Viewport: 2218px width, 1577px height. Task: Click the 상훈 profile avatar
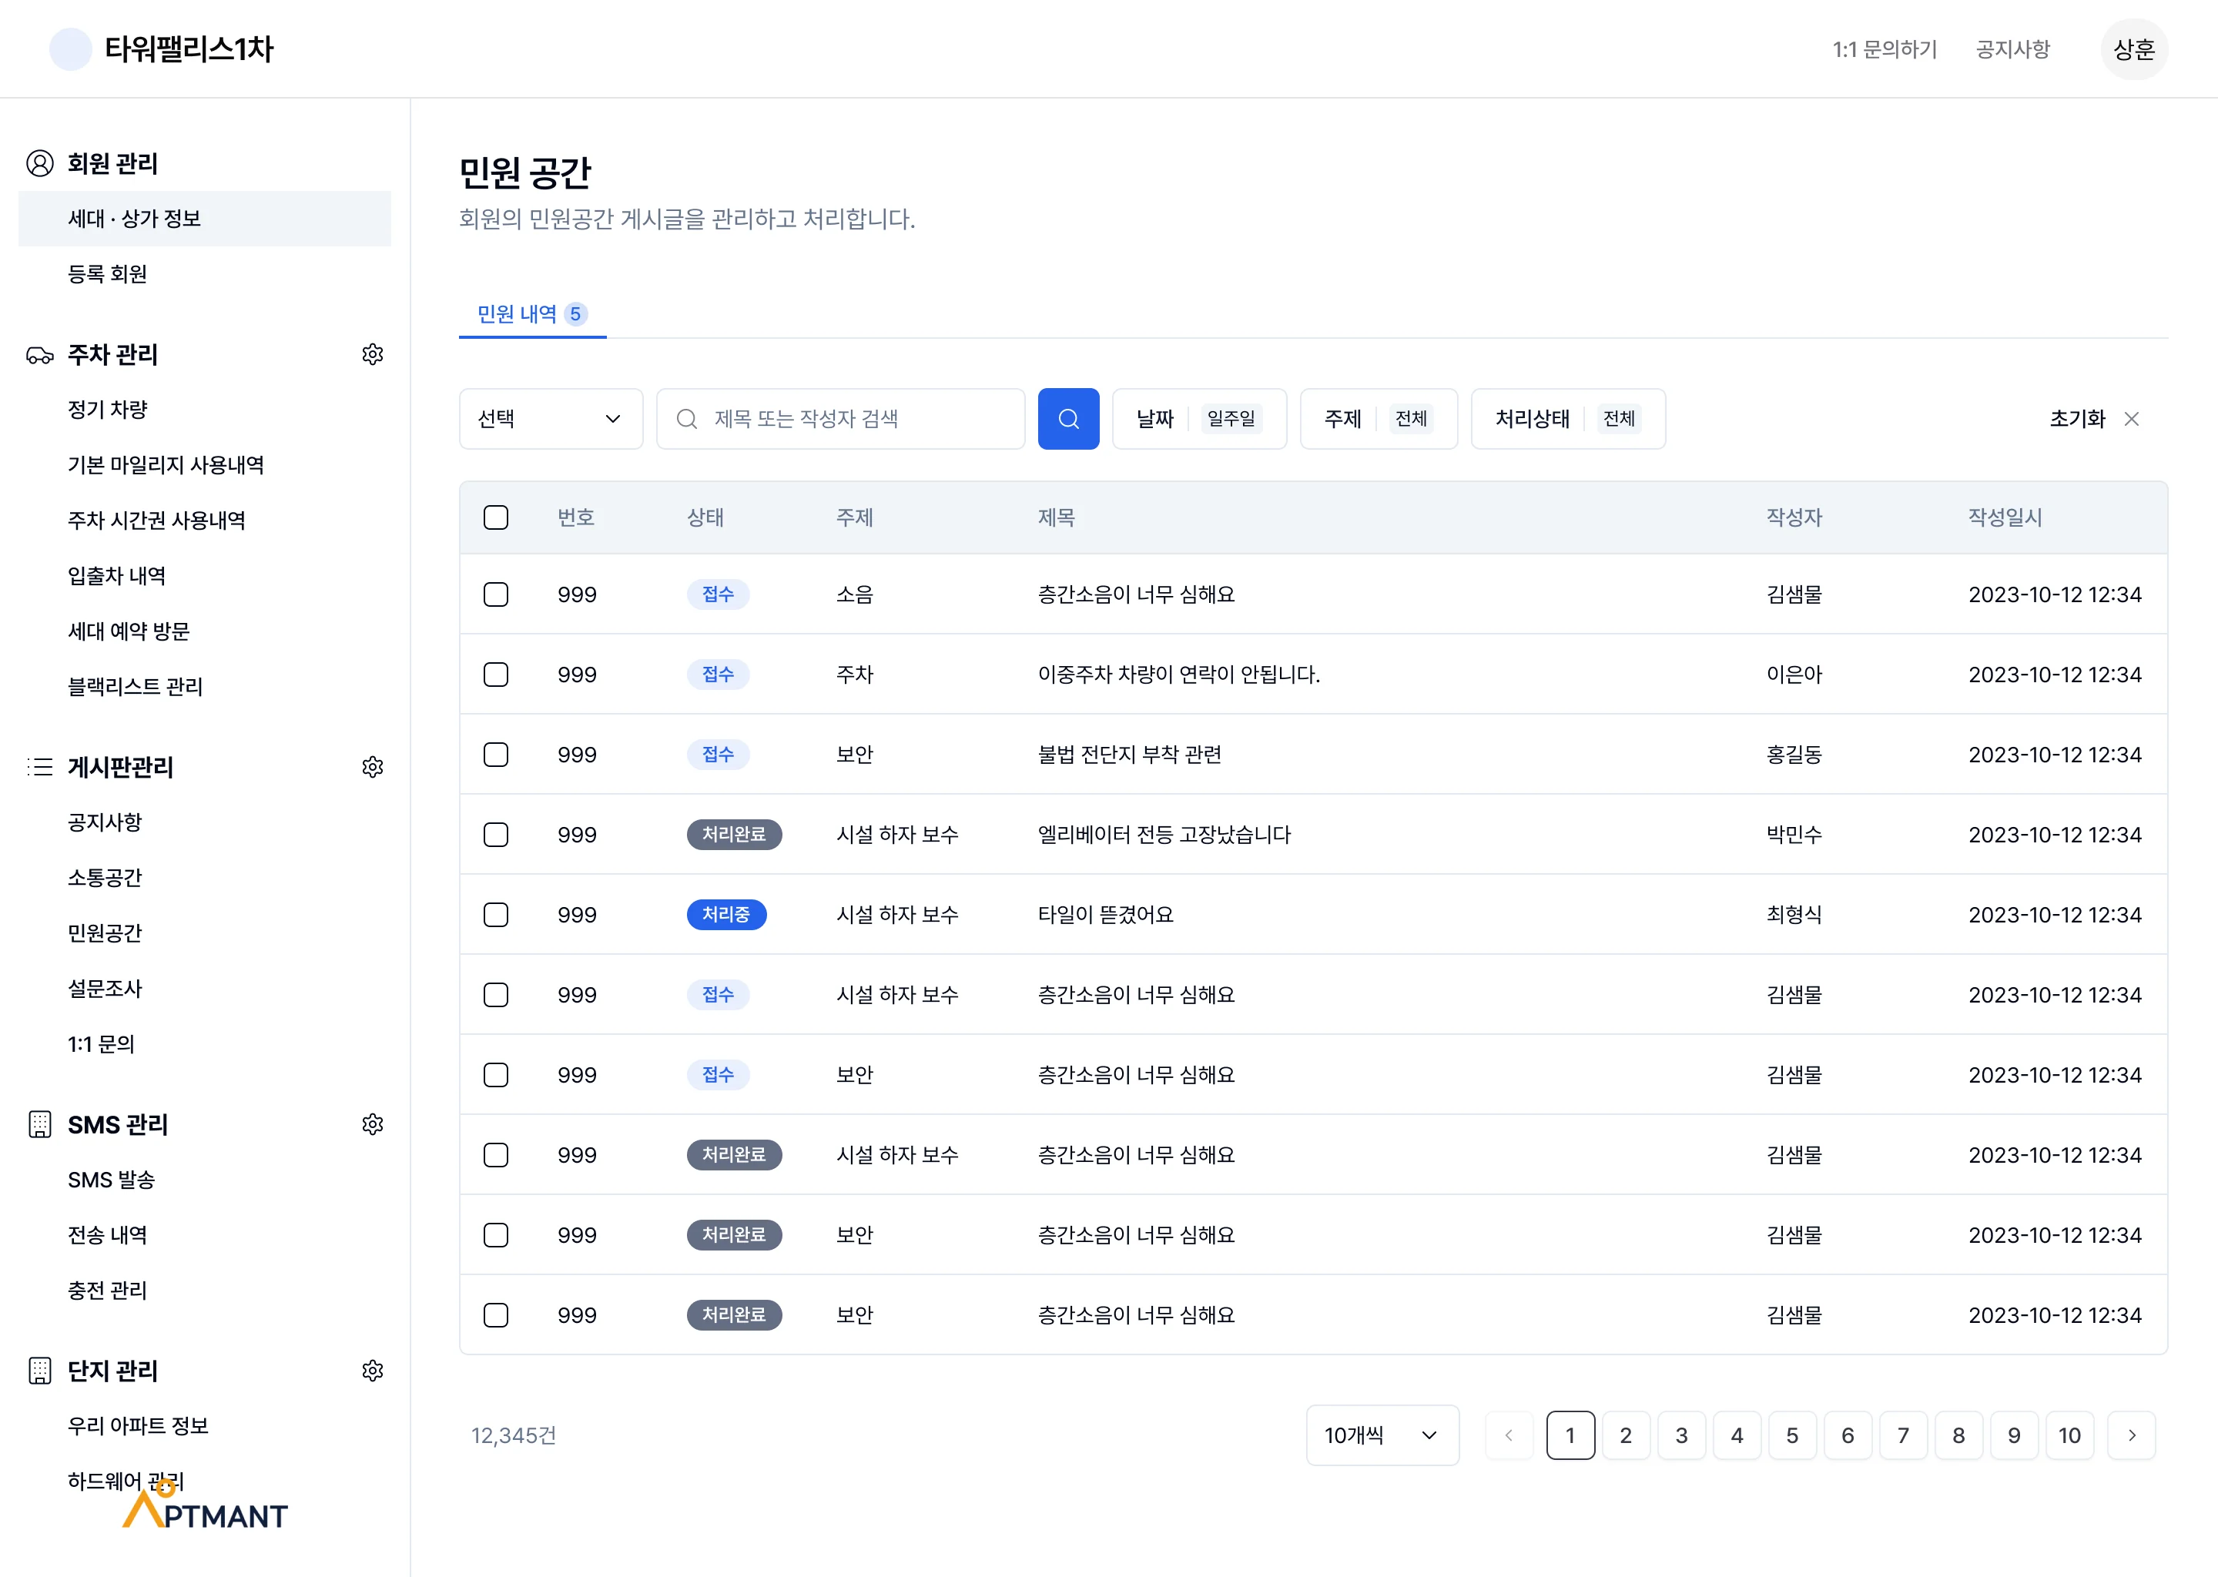pos(2133,49)
